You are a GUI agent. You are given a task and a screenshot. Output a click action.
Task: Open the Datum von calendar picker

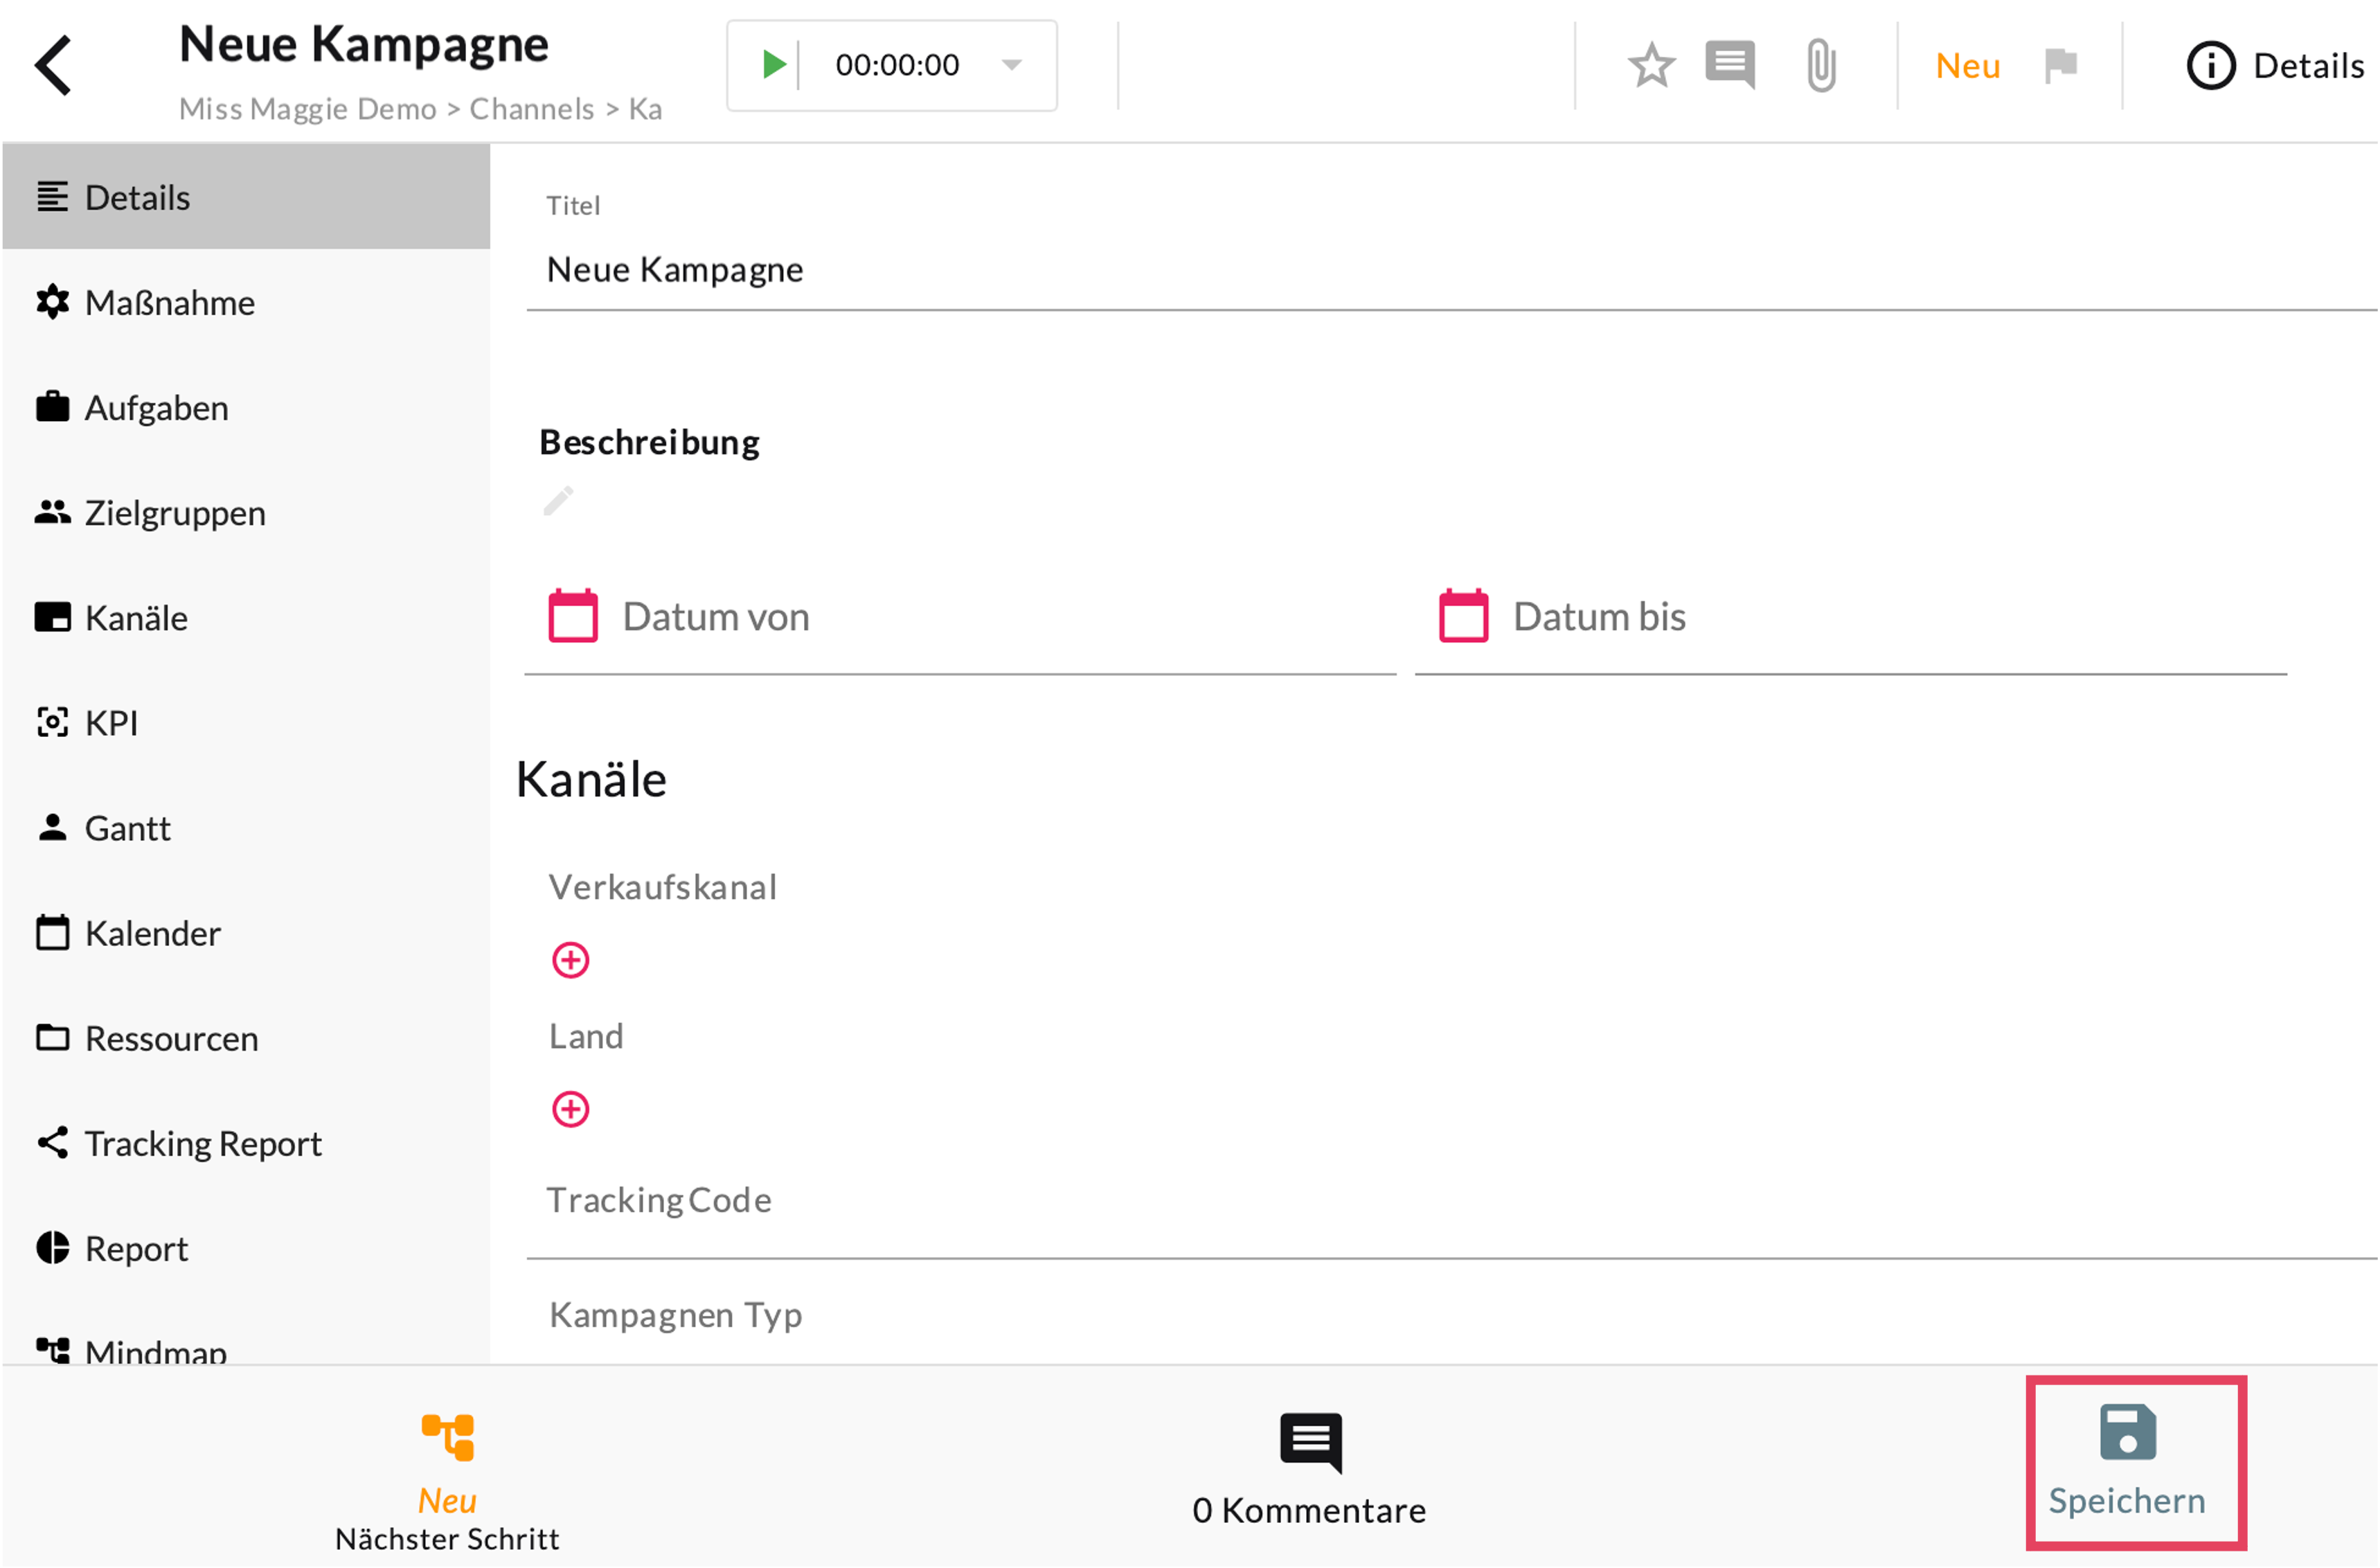[x=573, y=616]
